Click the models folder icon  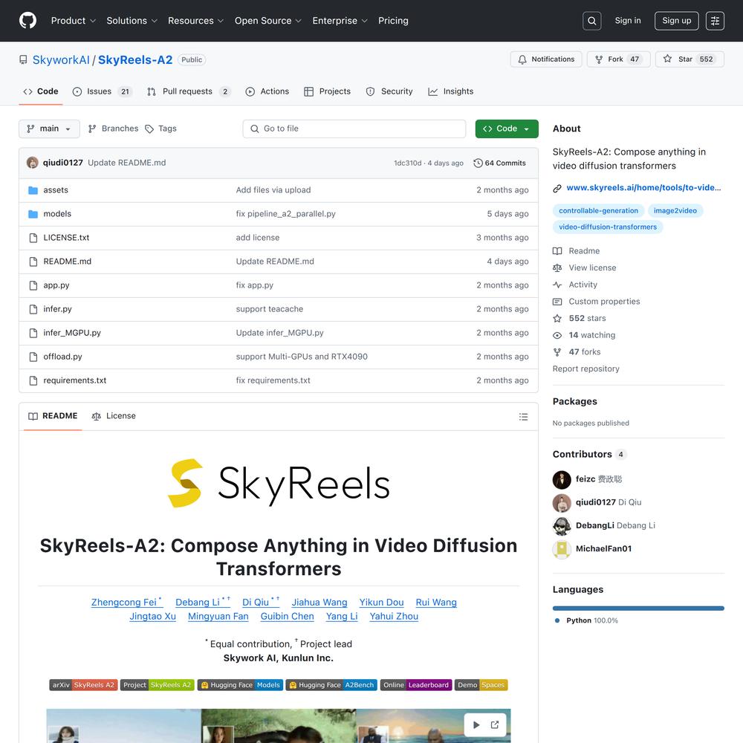point(33,214)
